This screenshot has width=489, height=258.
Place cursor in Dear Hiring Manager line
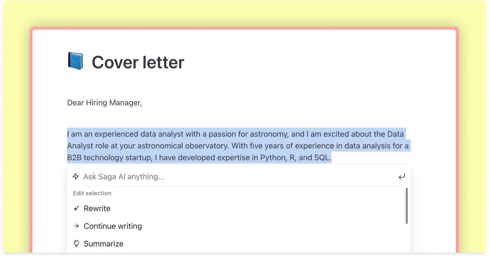[104, 103]
